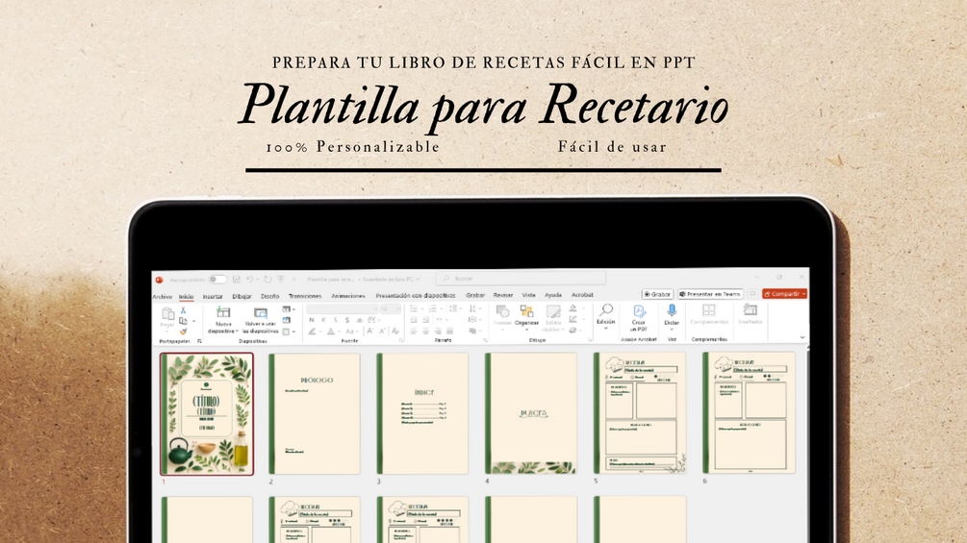Viewport: 967px width, 543px height.
Task: Click the PowerPoint logo icon
Action: (x=159, y=280)
